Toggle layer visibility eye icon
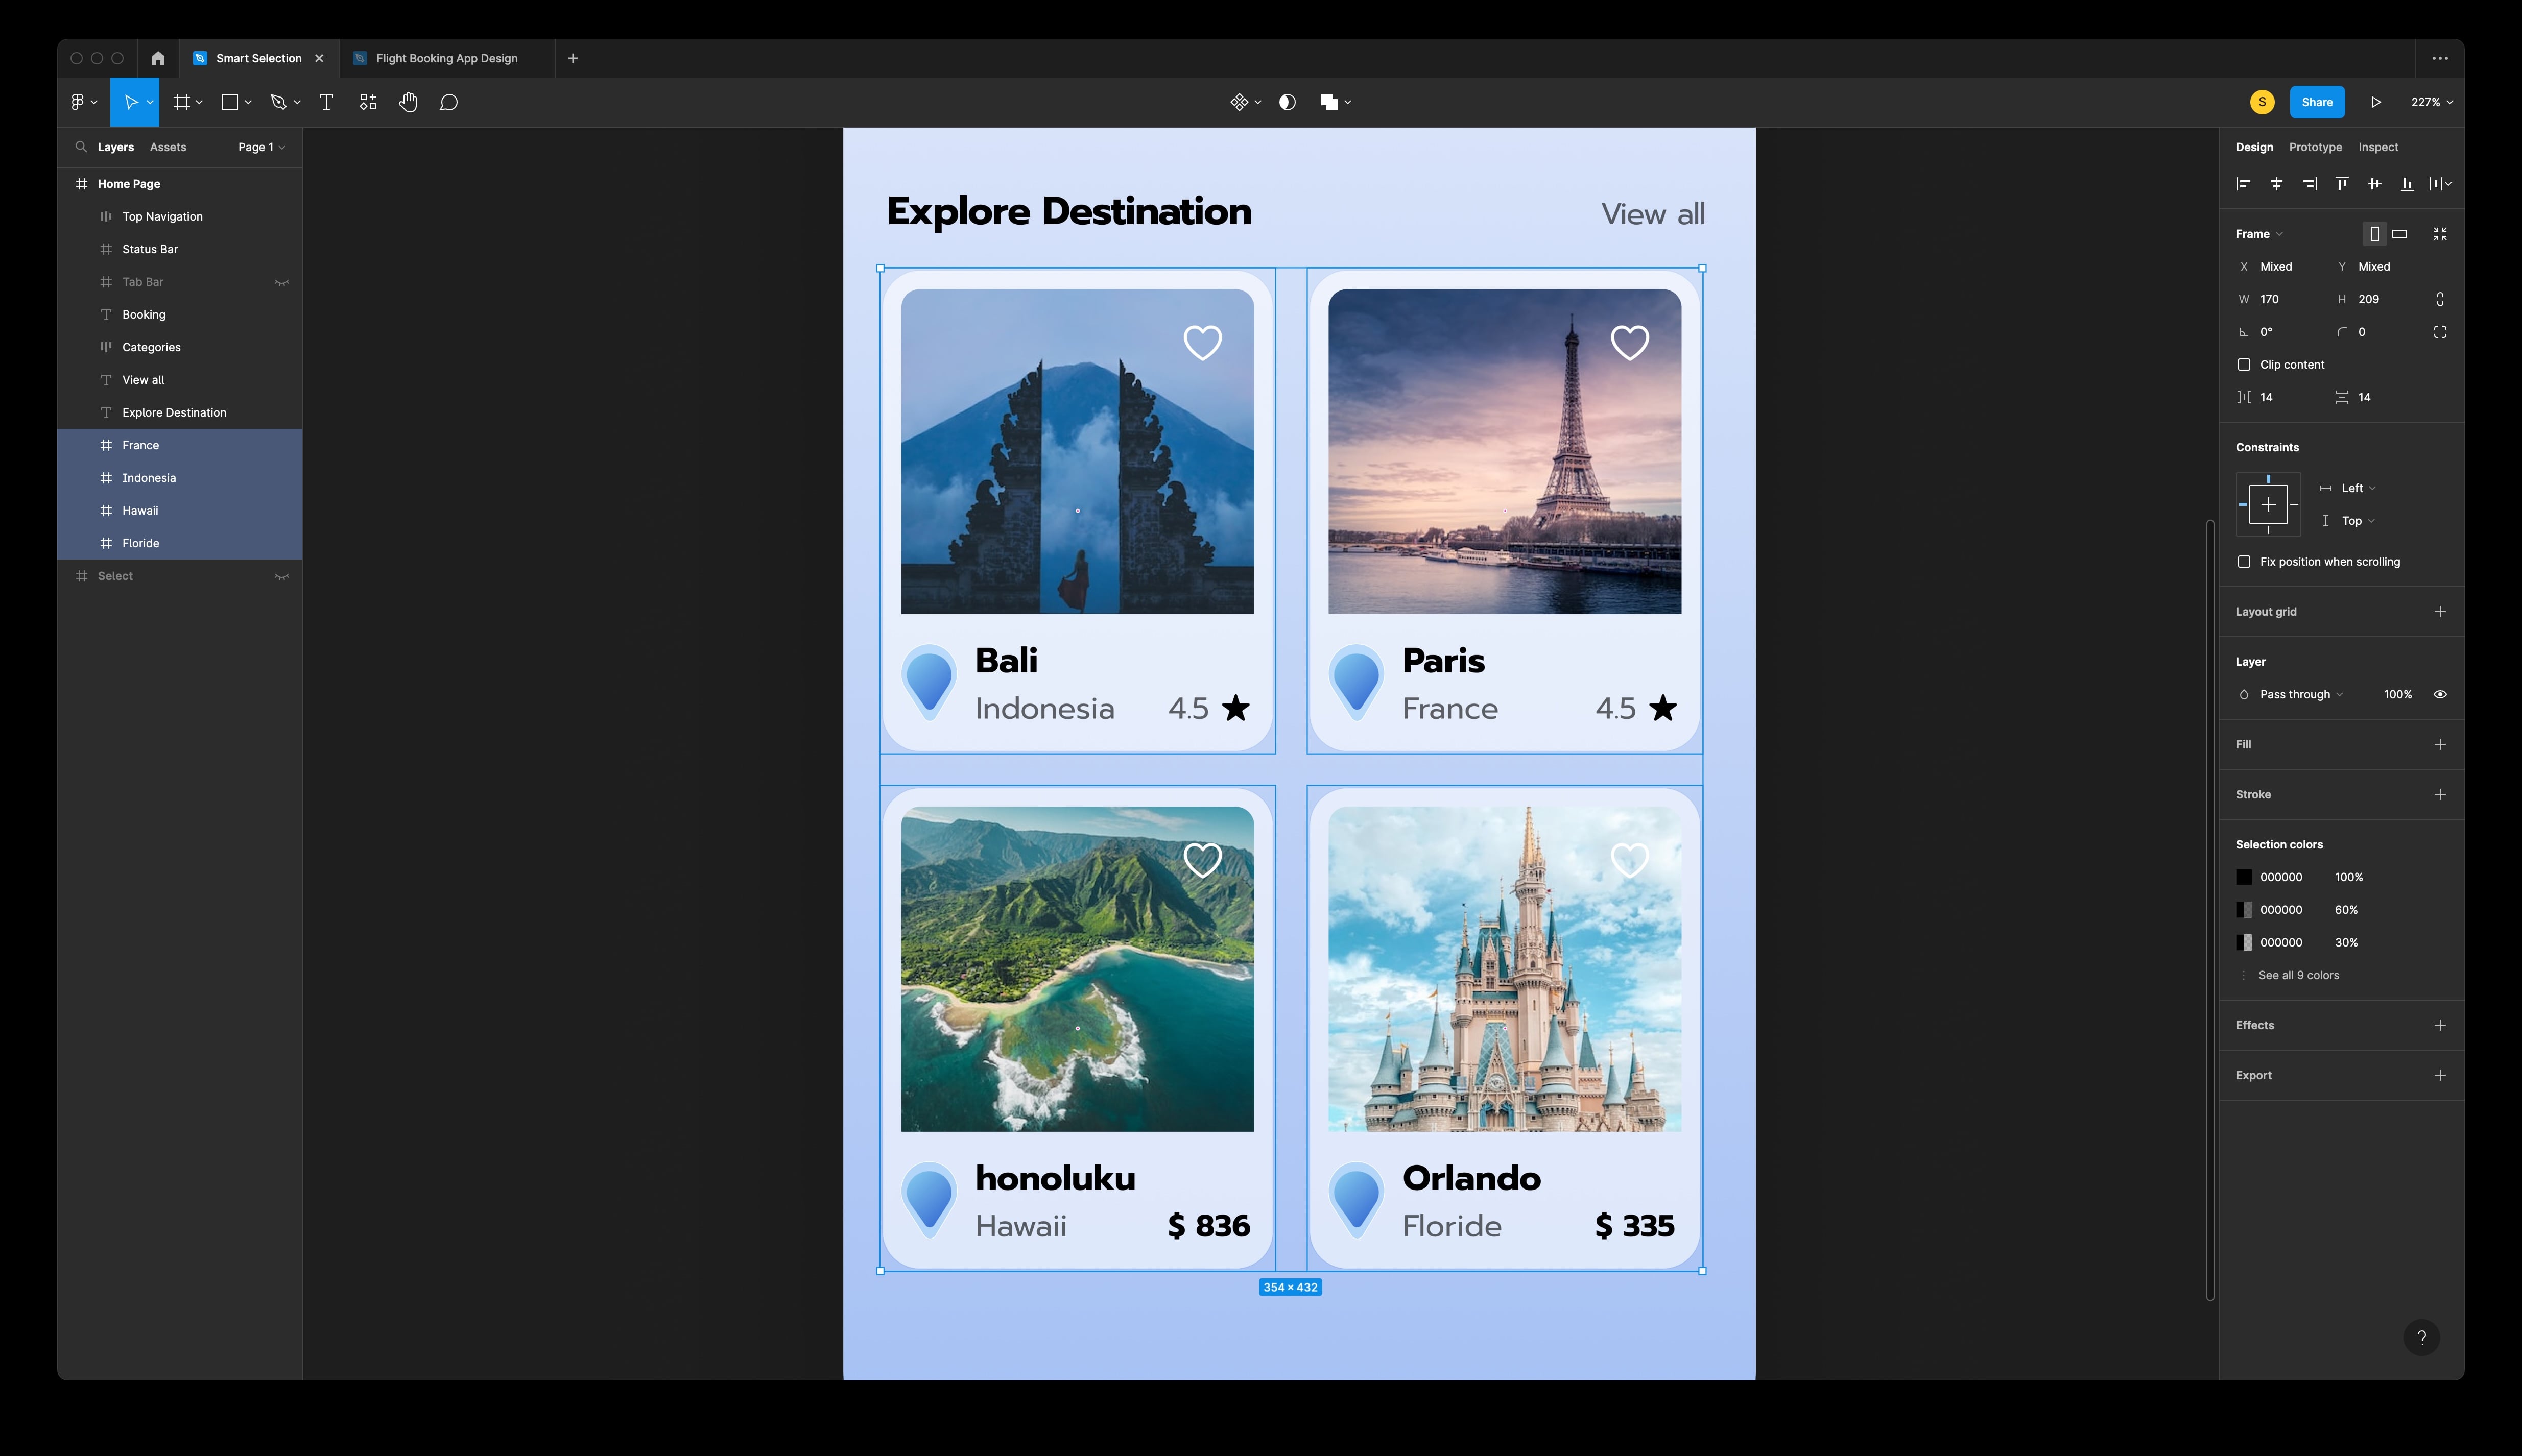2522x1456 pixels. 2440,695
